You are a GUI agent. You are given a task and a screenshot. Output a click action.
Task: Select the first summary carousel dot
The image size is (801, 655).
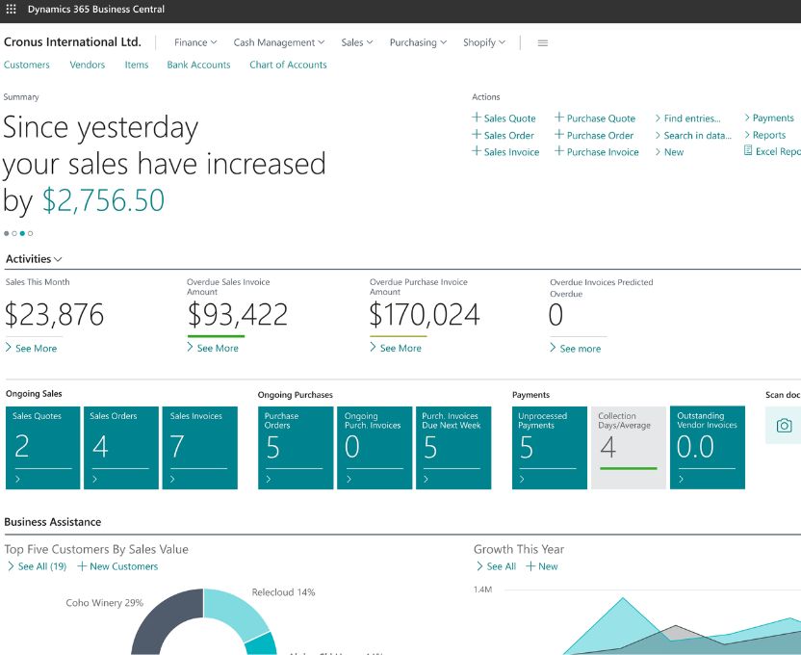click(6, 233)
